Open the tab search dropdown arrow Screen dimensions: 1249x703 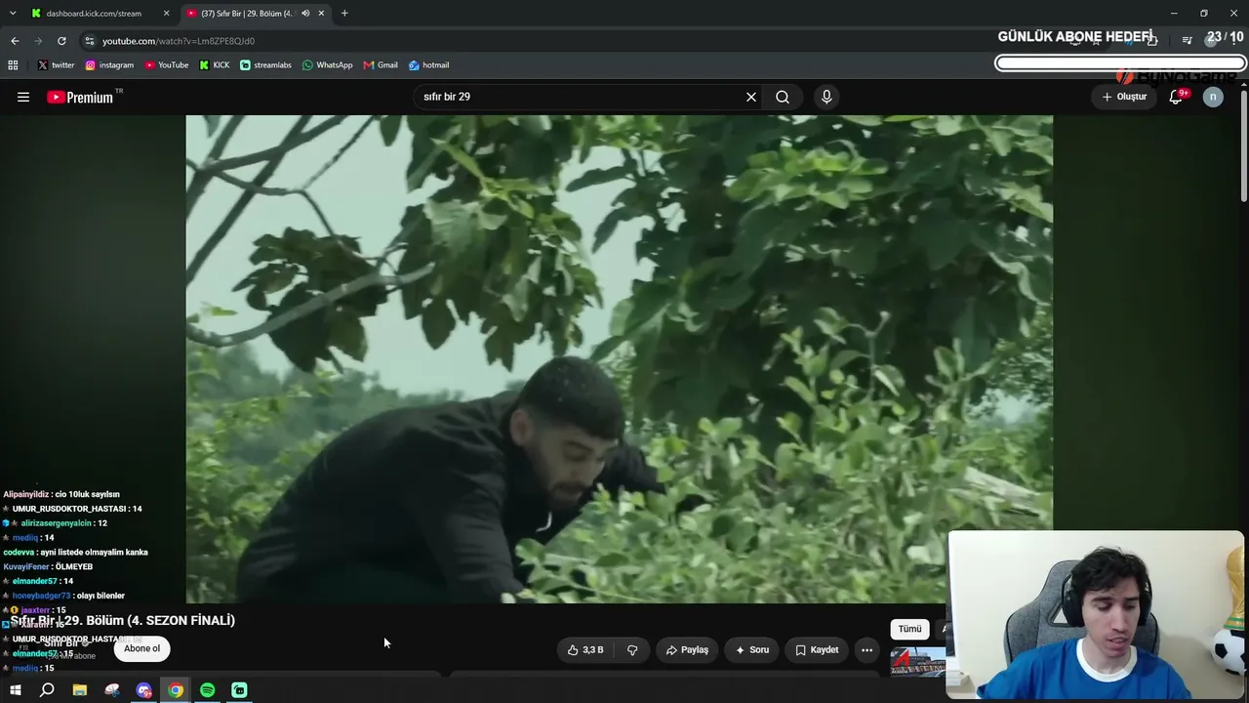(13, 14)
